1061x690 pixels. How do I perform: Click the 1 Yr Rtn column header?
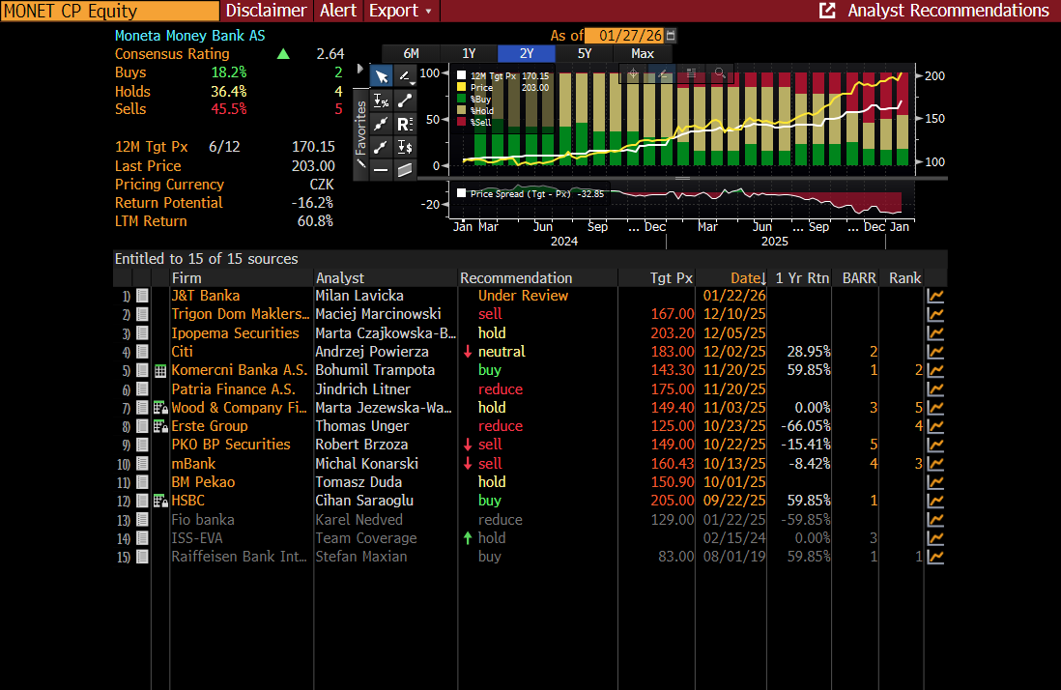[x=802, y=278]
